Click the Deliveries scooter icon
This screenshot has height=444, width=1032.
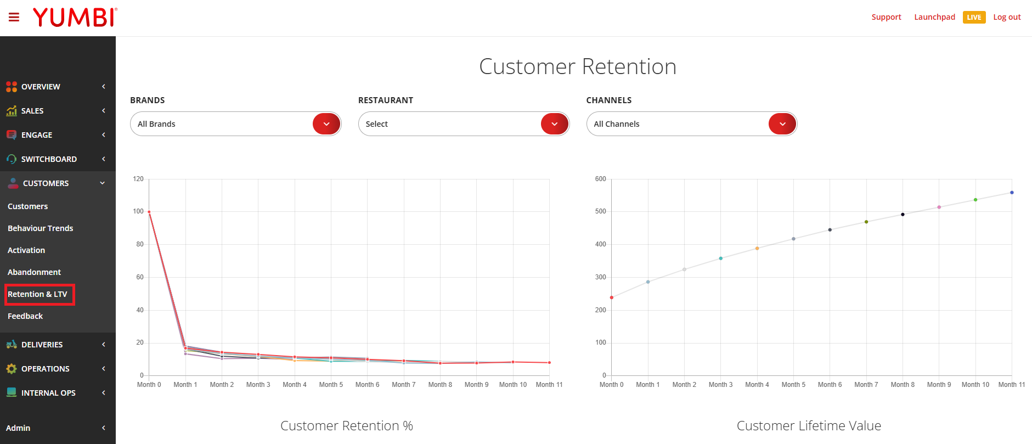click(12, 345)
